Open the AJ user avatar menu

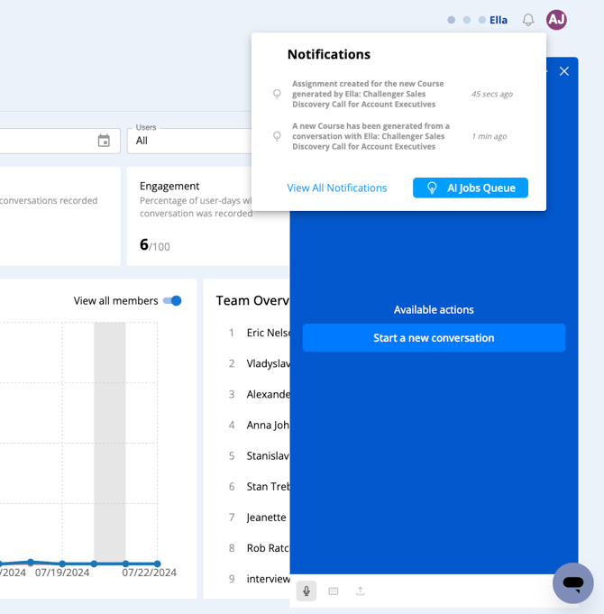click(x=556, y=20)
